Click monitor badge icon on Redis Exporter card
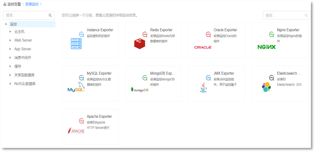 (145, 35)
